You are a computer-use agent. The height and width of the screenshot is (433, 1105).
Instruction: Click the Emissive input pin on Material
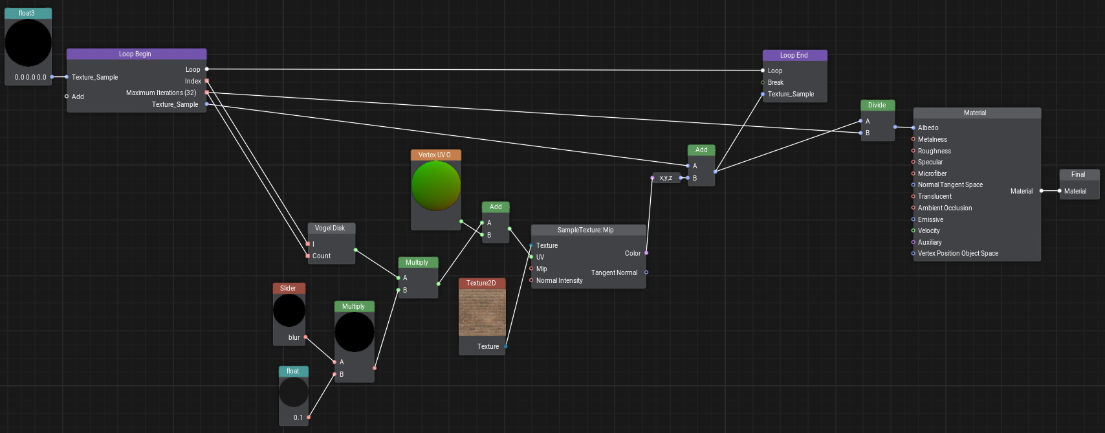click(x=914, y=219)
